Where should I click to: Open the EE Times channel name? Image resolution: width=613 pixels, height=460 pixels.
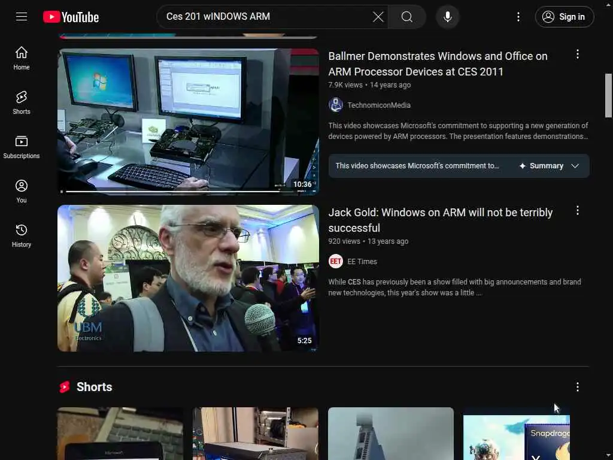pyautogui.click(x=362, y=262)
